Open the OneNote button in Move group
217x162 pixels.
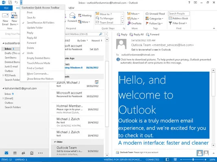(134, 23)
